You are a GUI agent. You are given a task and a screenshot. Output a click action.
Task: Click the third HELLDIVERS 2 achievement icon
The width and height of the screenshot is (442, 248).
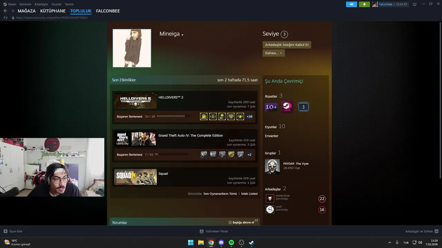pyautogui.click(x=222, y=116)
